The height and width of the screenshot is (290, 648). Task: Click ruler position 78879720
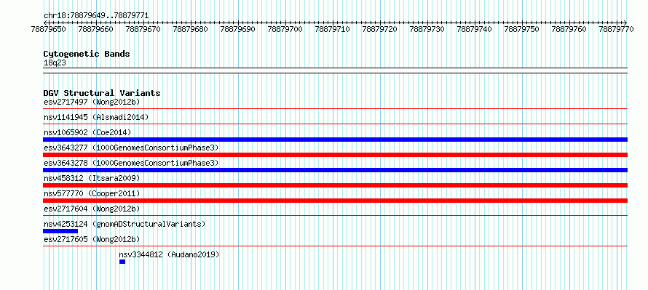pyautogui.click(x=380, y=29)
